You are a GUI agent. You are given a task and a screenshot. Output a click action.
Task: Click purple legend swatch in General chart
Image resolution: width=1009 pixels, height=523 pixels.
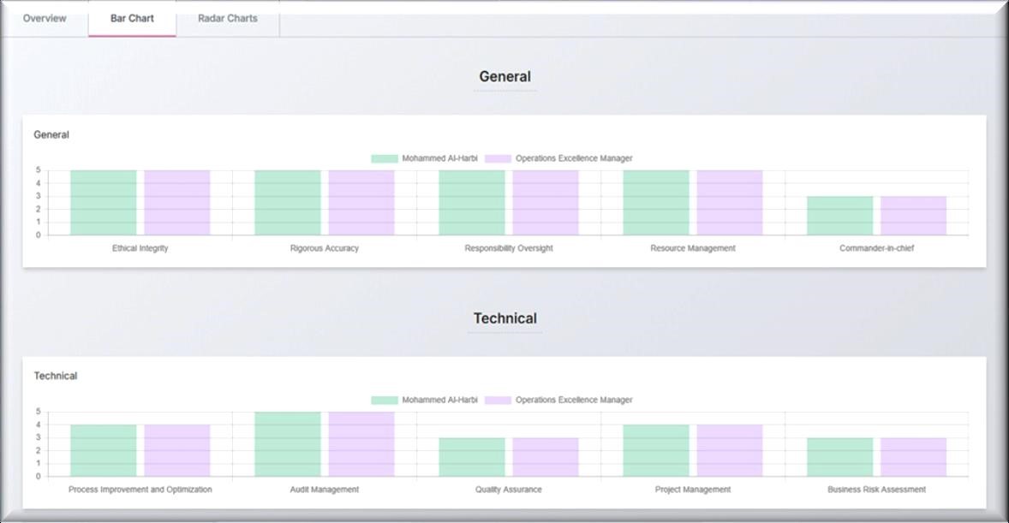[x=498, y=158]
